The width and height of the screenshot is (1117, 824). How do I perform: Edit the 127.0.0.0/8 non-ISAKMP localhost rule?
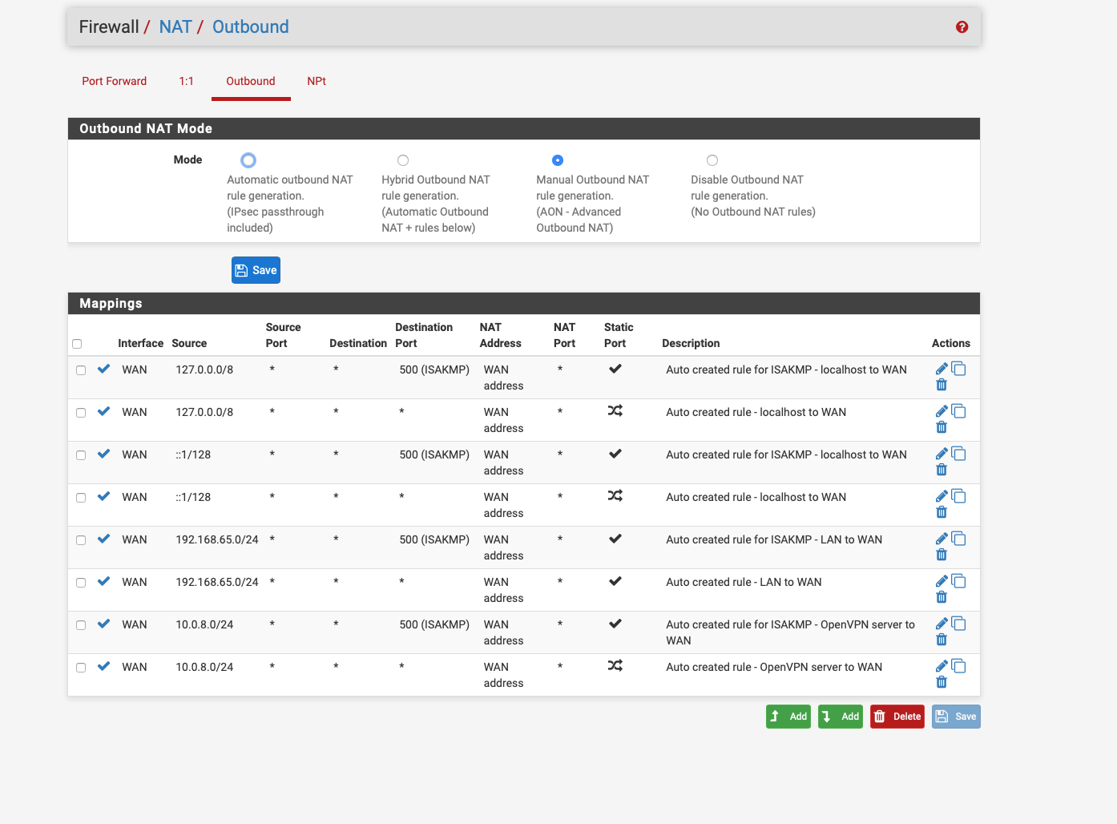pos(942,411)
